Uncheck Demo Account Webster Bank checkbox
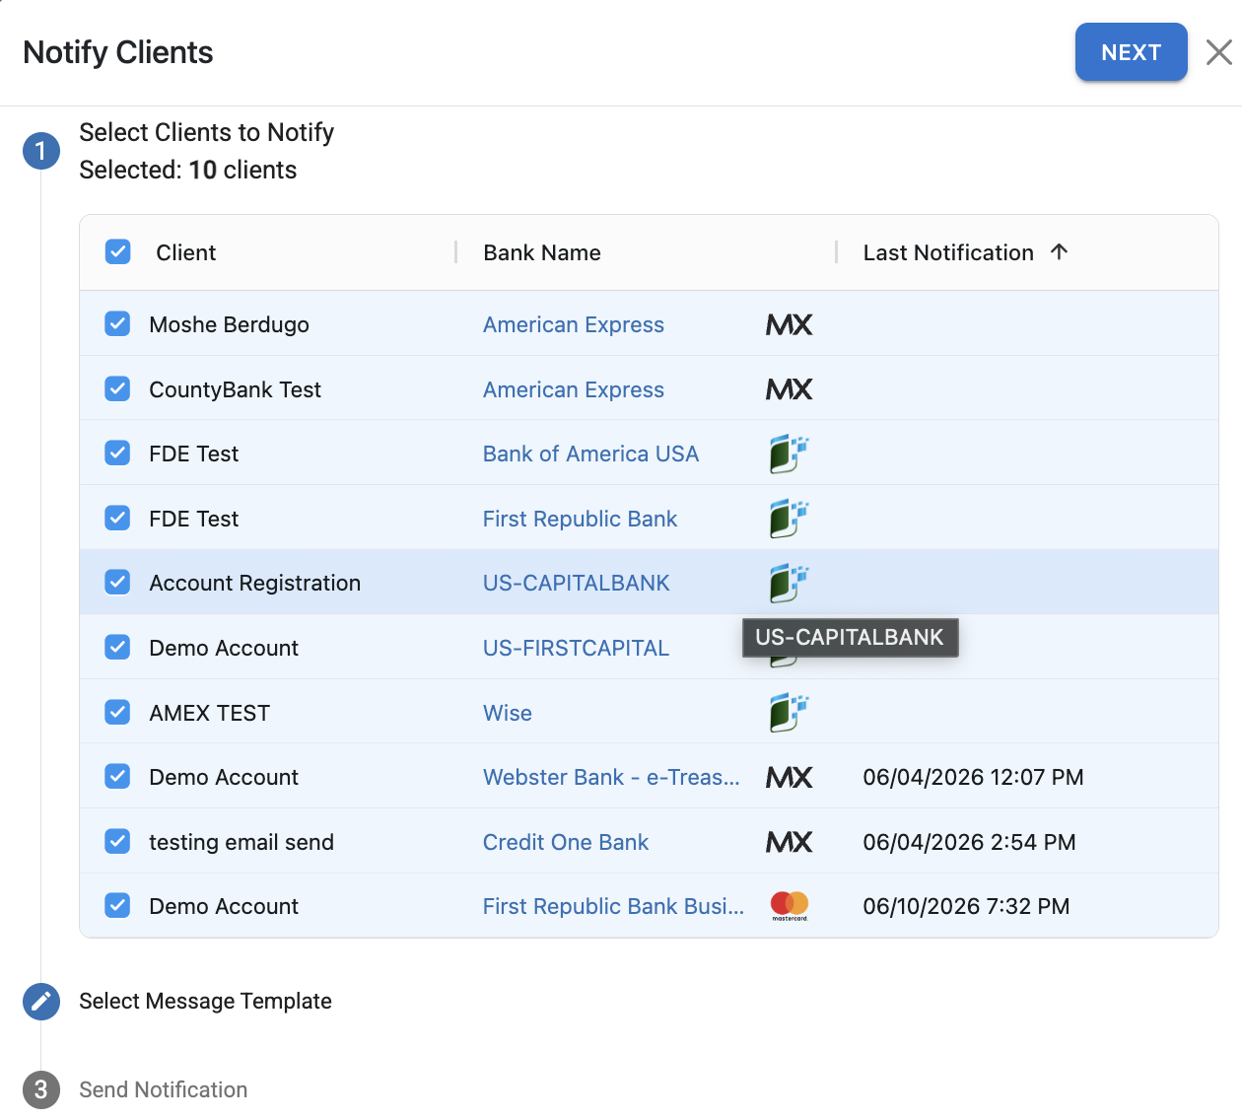Image resolution: width=1242 pixels, height=1120 pixels. [x=117, y=776]
